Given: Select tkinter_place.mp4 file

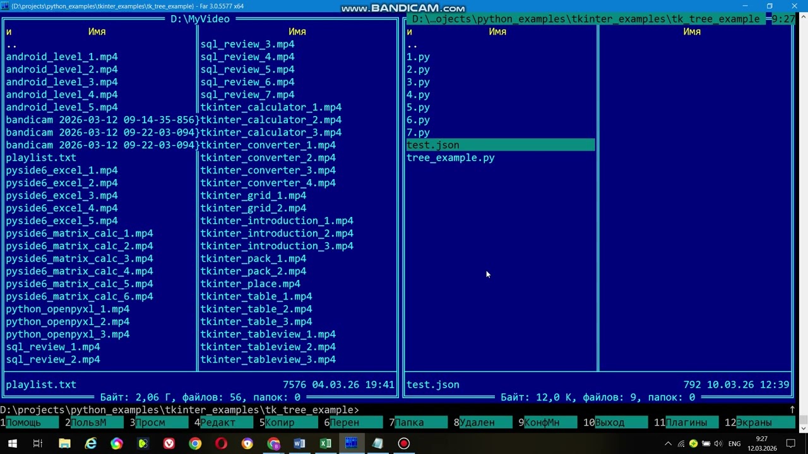Looking at the screenshot, I should [251, 284].
